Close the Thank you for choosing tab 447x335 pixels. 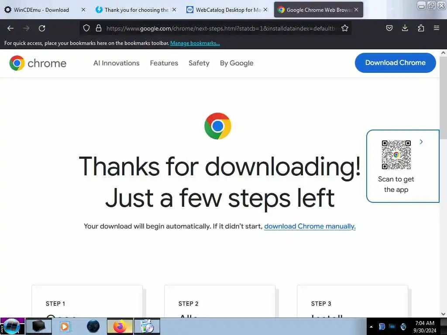(174, 10)
